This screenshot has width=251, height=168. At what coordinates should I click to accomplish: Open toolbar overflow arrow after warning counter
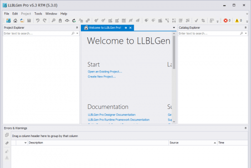click(x=247, y=21)
